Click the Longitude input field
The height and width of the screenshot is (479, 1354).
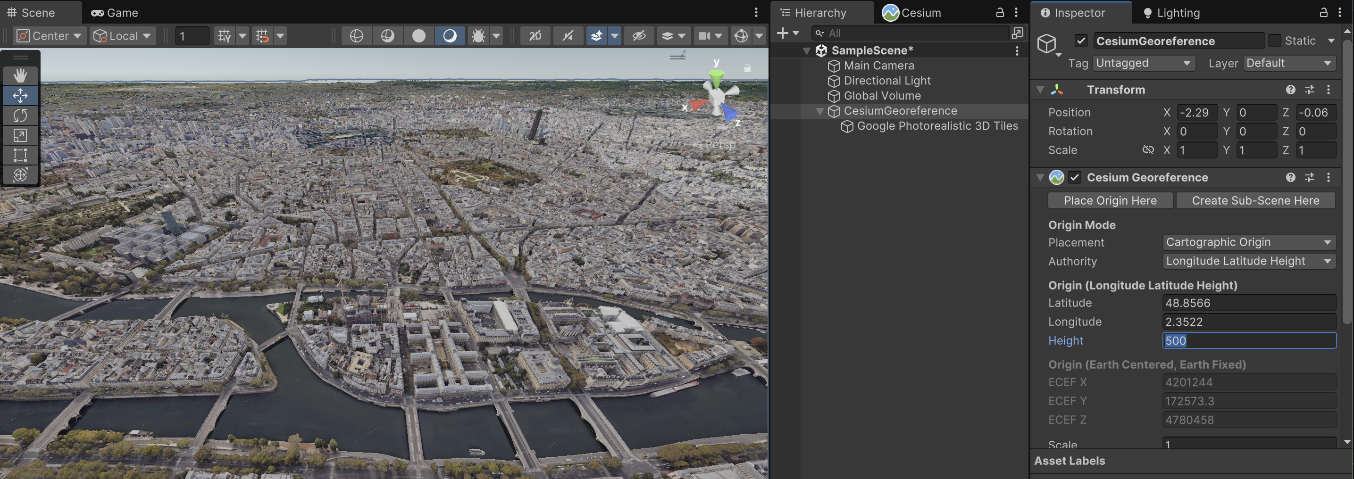click(1249, 322)
